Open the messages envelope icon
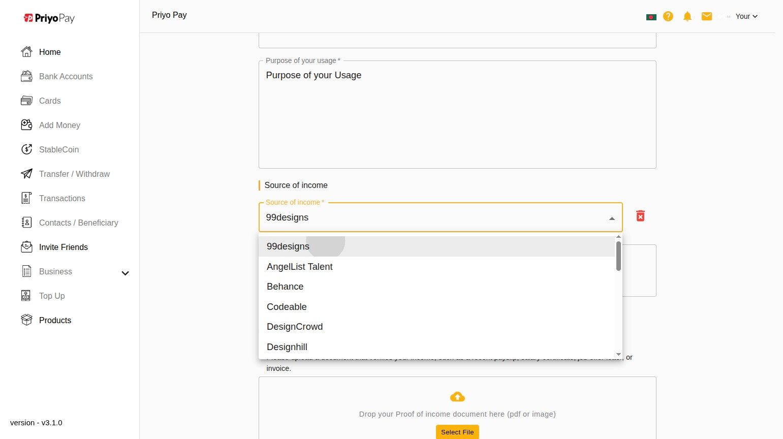 [x=707, y=16]
